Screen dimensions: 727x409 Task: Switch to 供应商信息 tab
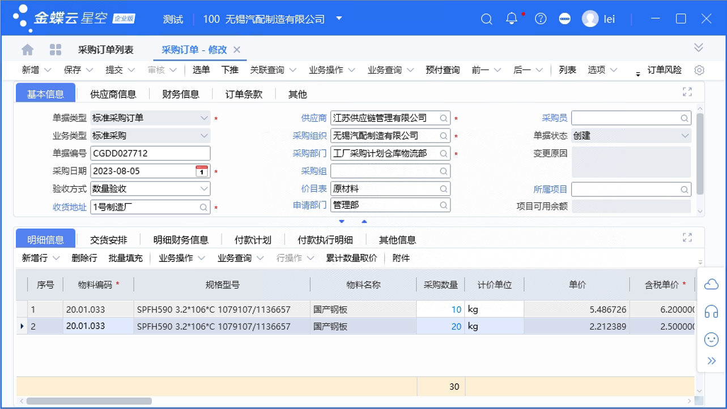(113, 94)
